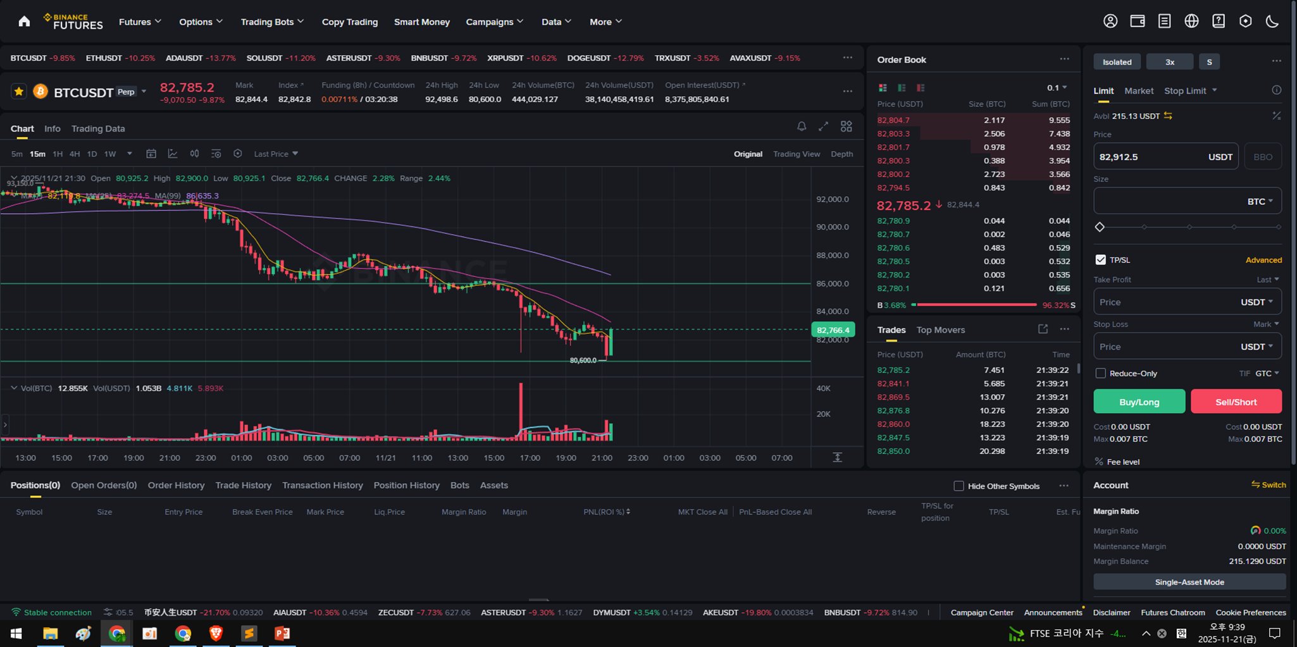Open the Last Price dropdown in the chart toolbar

pyautogui.click(x=276, y=154)
